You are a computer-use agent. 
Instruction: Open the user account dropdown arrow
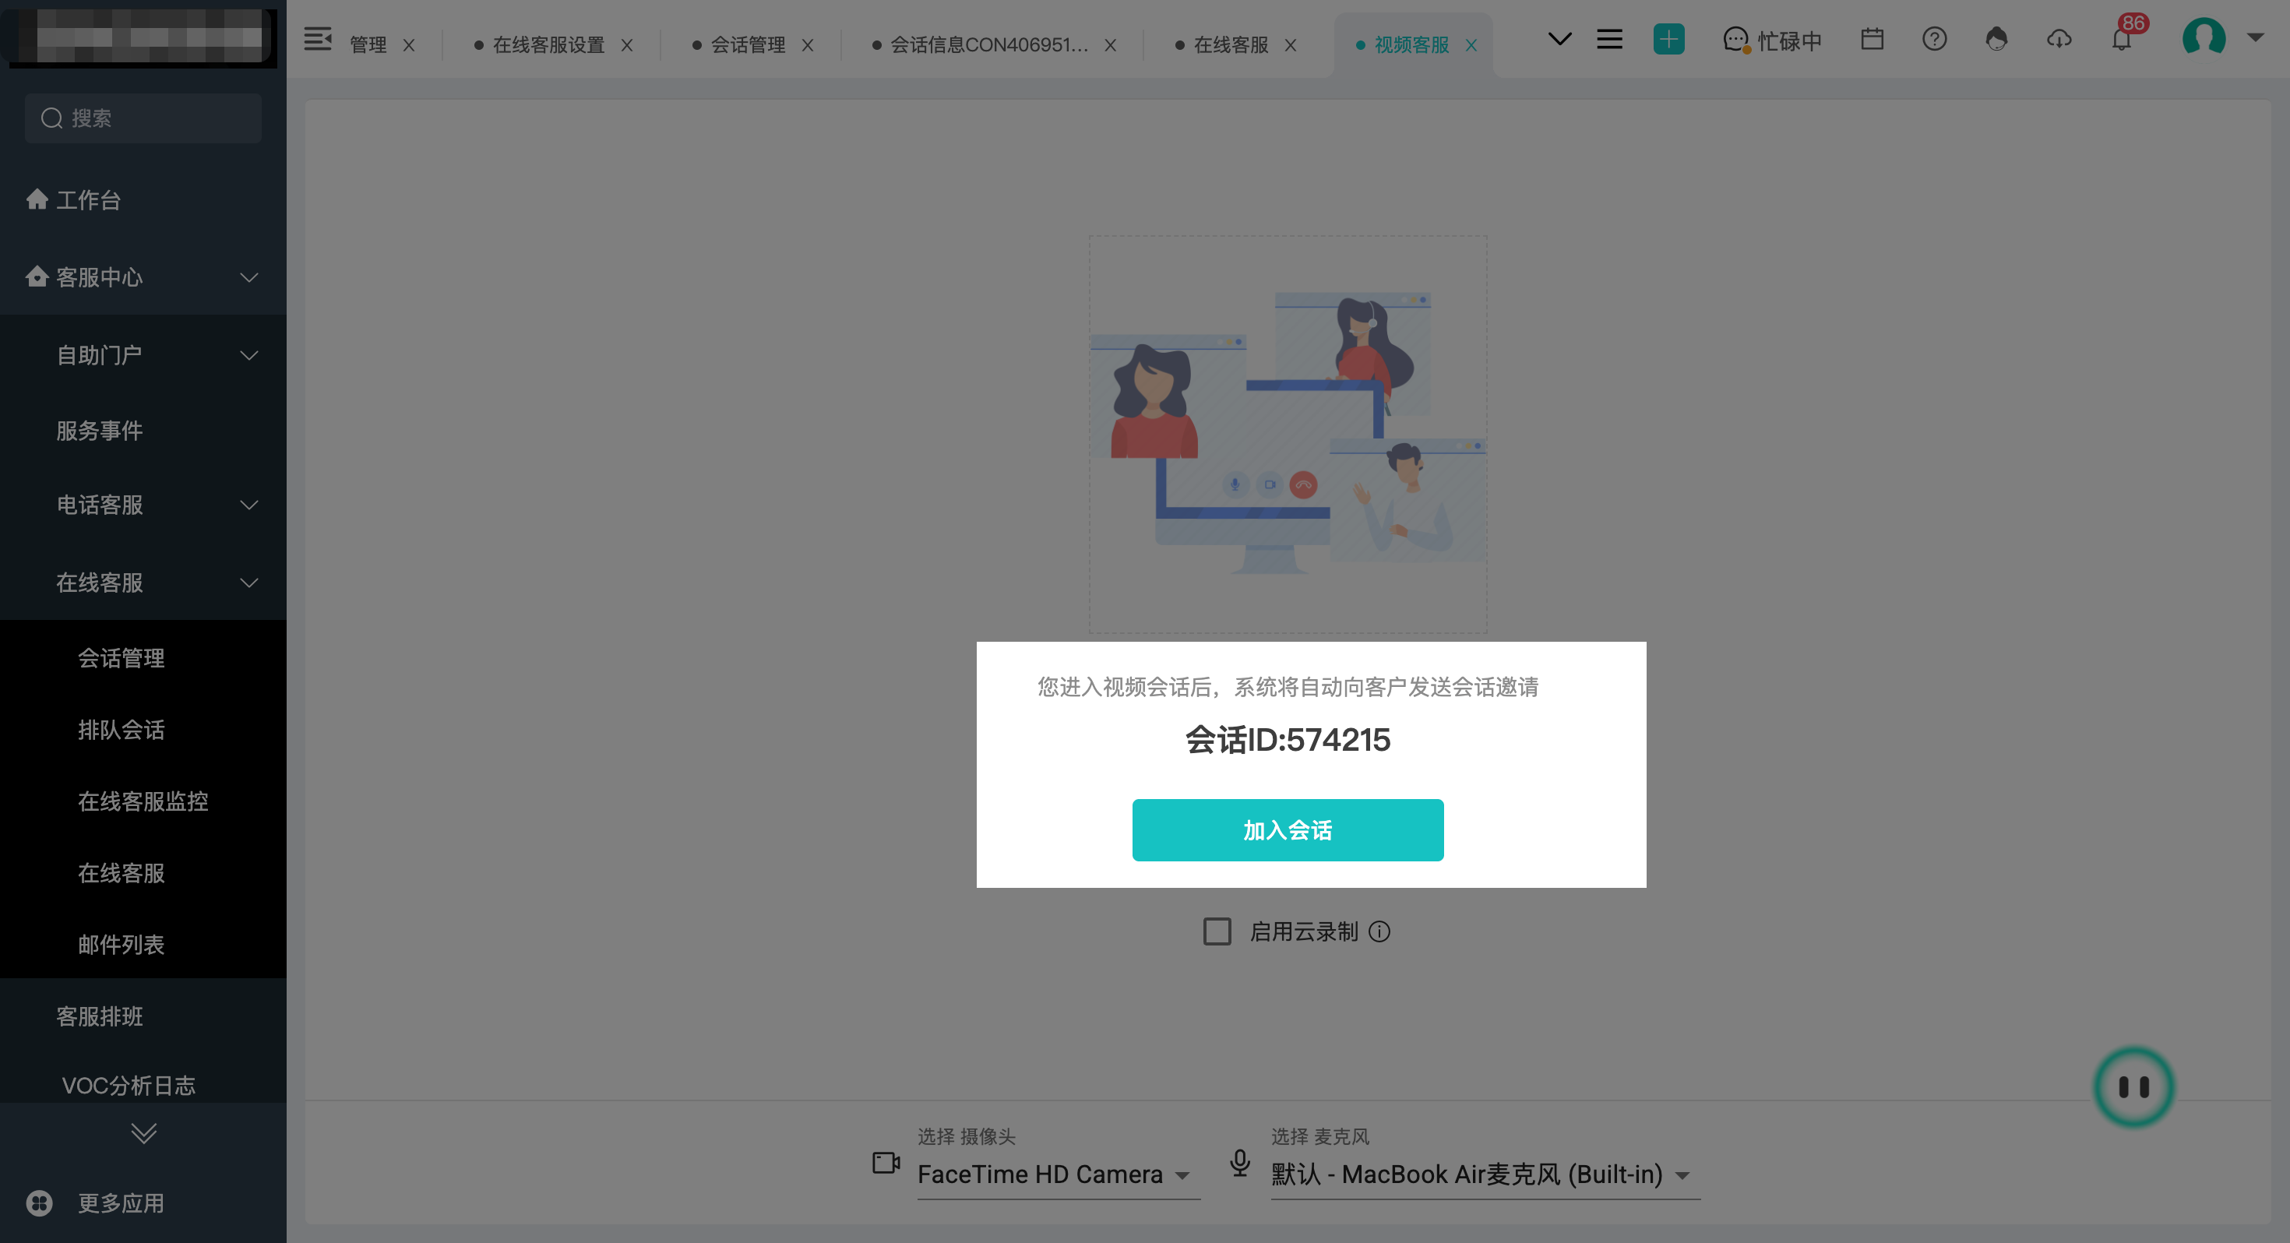point(2255,37)
